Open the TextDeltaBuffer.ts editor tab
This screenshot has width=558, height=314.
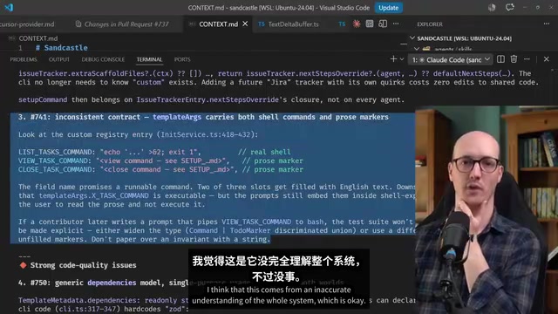click(x=289, y=24)
